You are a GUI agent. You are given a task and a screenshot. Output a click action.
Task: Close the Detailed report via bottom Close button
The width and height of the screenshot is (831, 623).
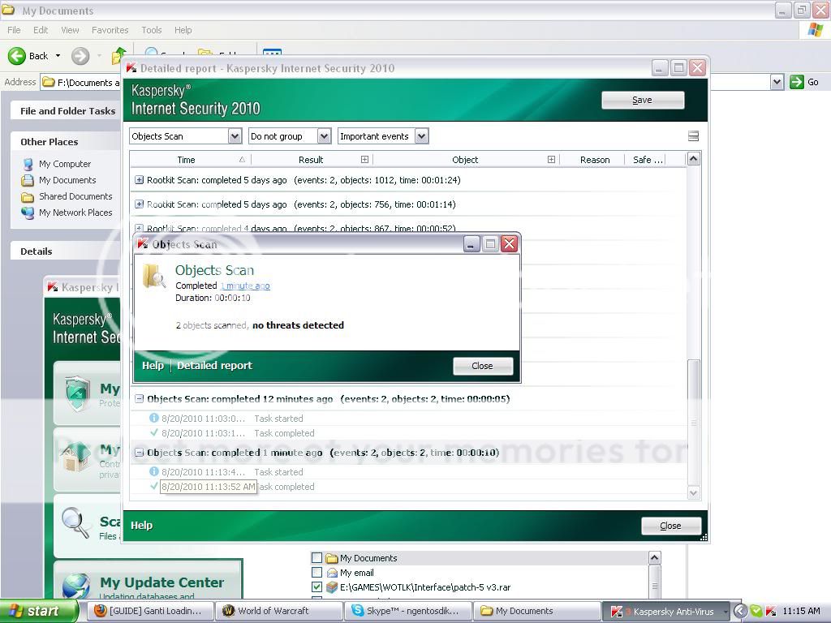(671, 526)
